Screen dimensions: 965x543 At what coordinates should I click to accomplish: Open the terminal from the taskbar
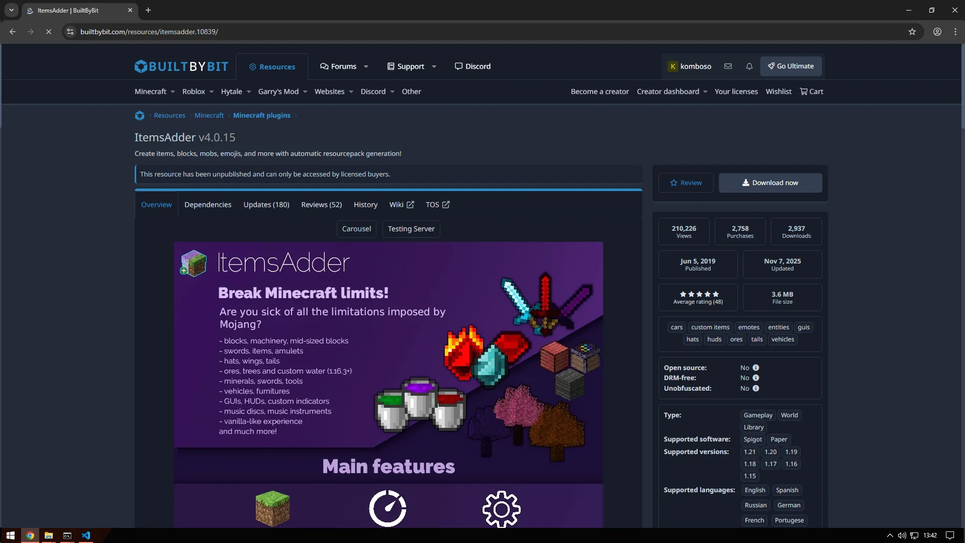tap(67, 535)
